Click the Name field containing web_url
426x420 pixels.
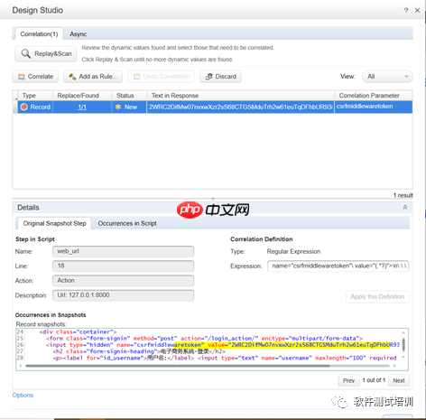click(123, 251)
